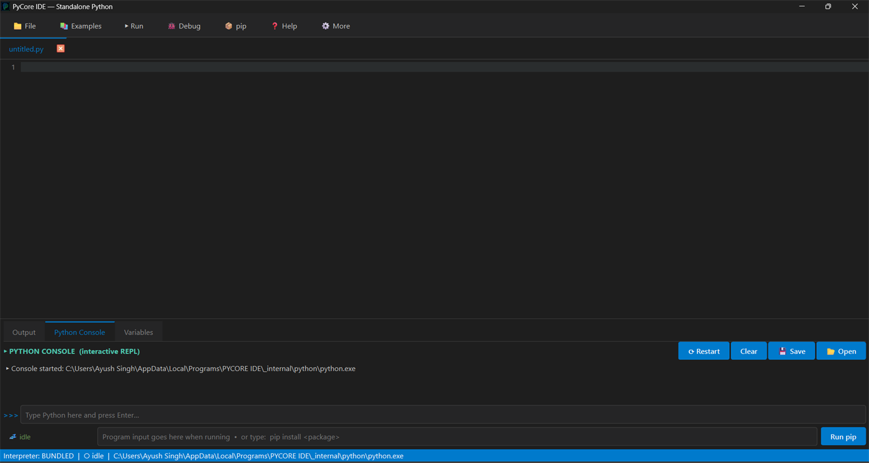Click the PyCore IDE app icon in title bar
This screenshot has width=869, height=463.
(x=6, y=7)
